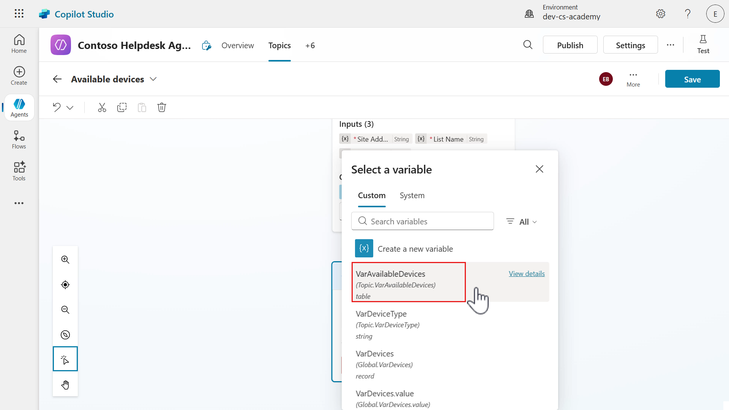Click the Save button
729x410 pixels.
692,79
